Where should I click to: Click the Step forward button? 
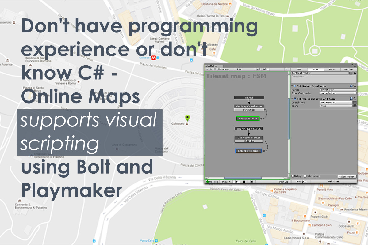click(x=252, y=182)
